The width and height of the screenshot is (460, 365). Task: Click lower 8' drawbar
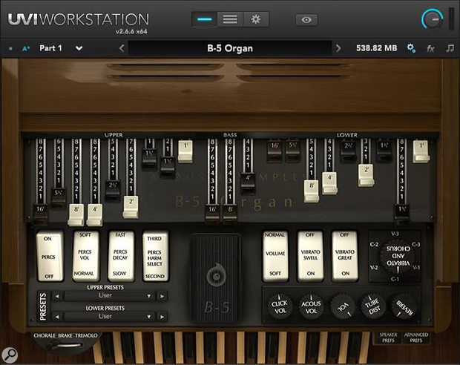pyautogui.click(x=312, y=191)
